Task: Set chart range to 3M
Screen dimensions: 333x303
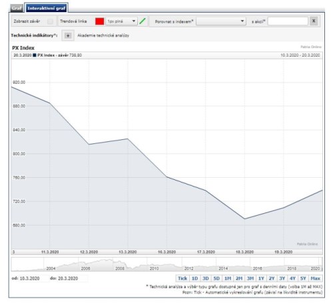Action: [250, 278]
